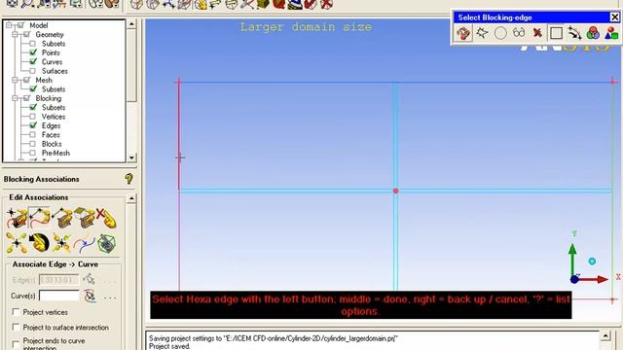Uncheck the Curves checkbox in Geometry
623x350 pixels.
click(33, 61)
